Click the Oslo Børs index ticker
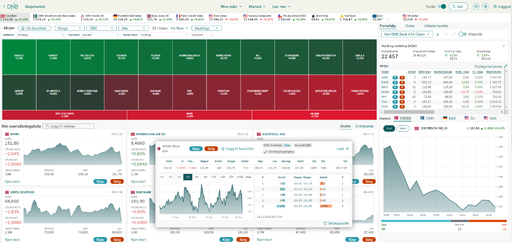This screenshot has height=243, width=512. pos(15,18)
